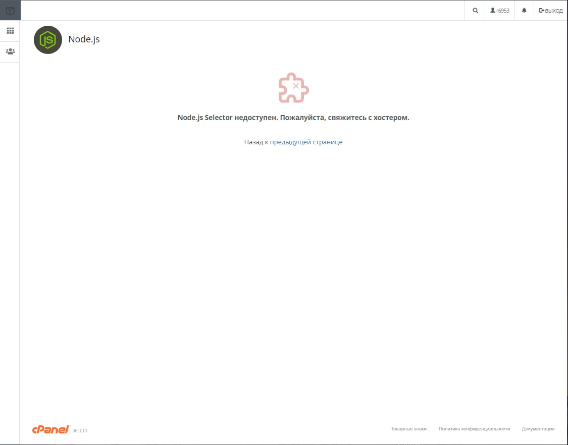
Task: Click the Node.js page heading text
Action: [84, 39]
